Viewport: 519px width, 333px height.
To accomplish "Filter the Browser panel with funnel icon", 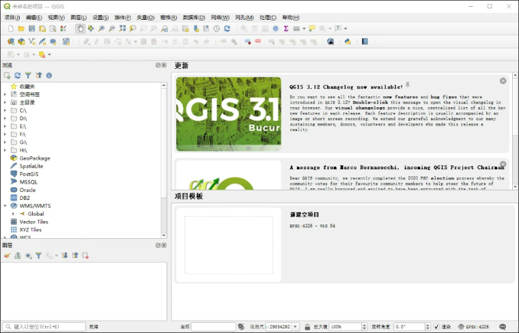I will (28, 75).
